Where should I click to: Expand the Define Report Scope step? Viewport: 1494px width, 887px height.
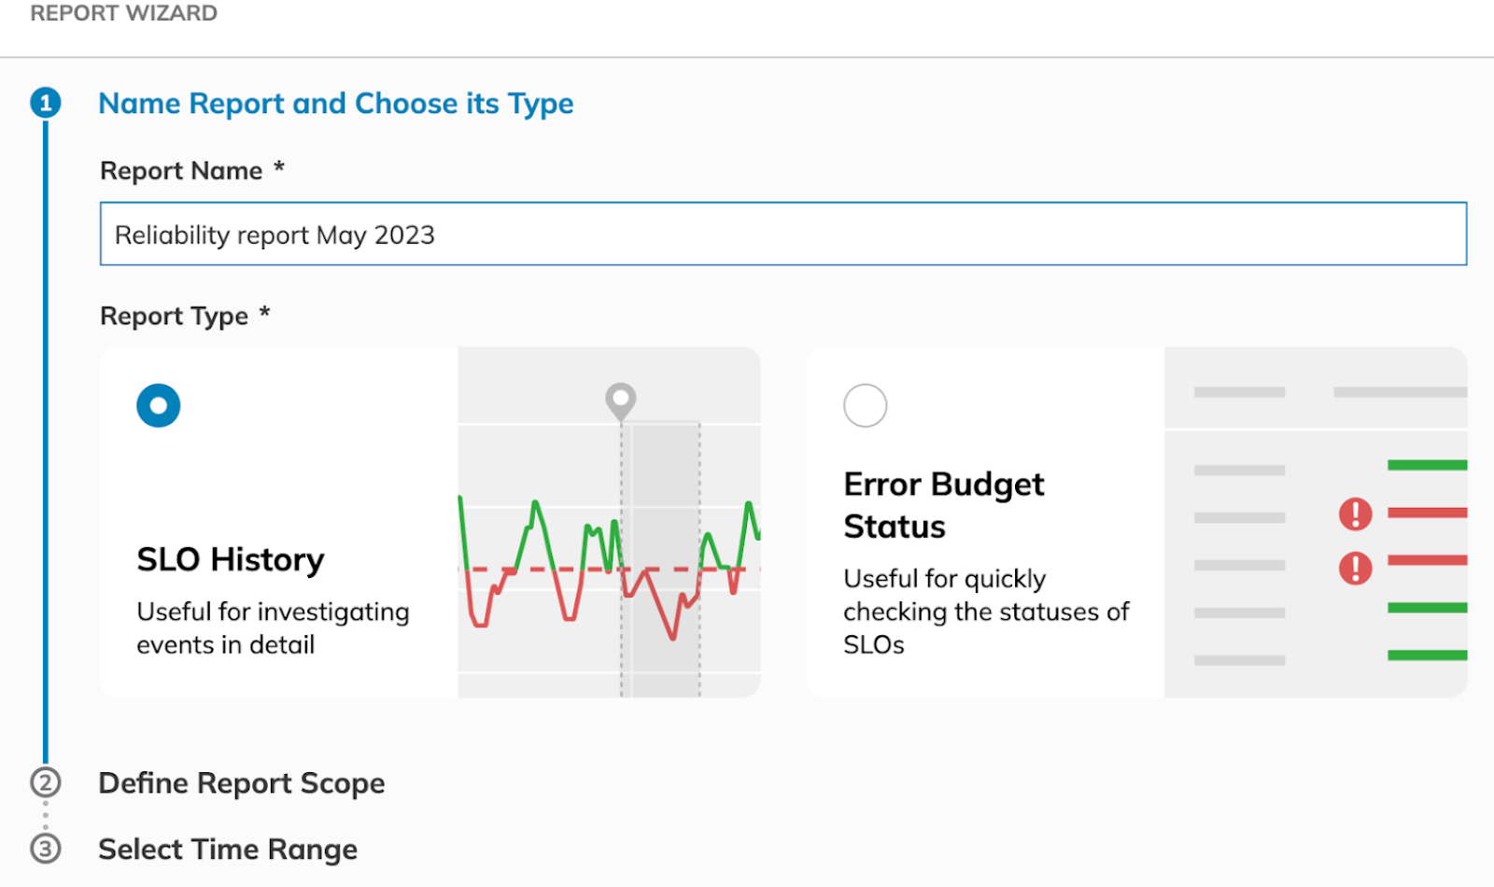(241, 782)
